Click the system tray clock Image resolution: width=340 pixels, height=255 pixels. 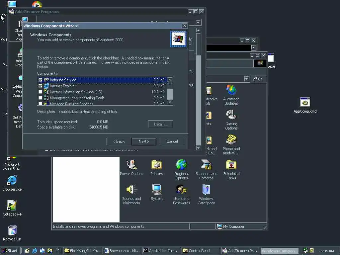[327, 251]
